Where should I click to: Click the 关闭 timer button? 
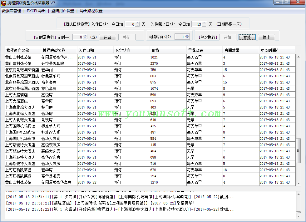(127, 37)
